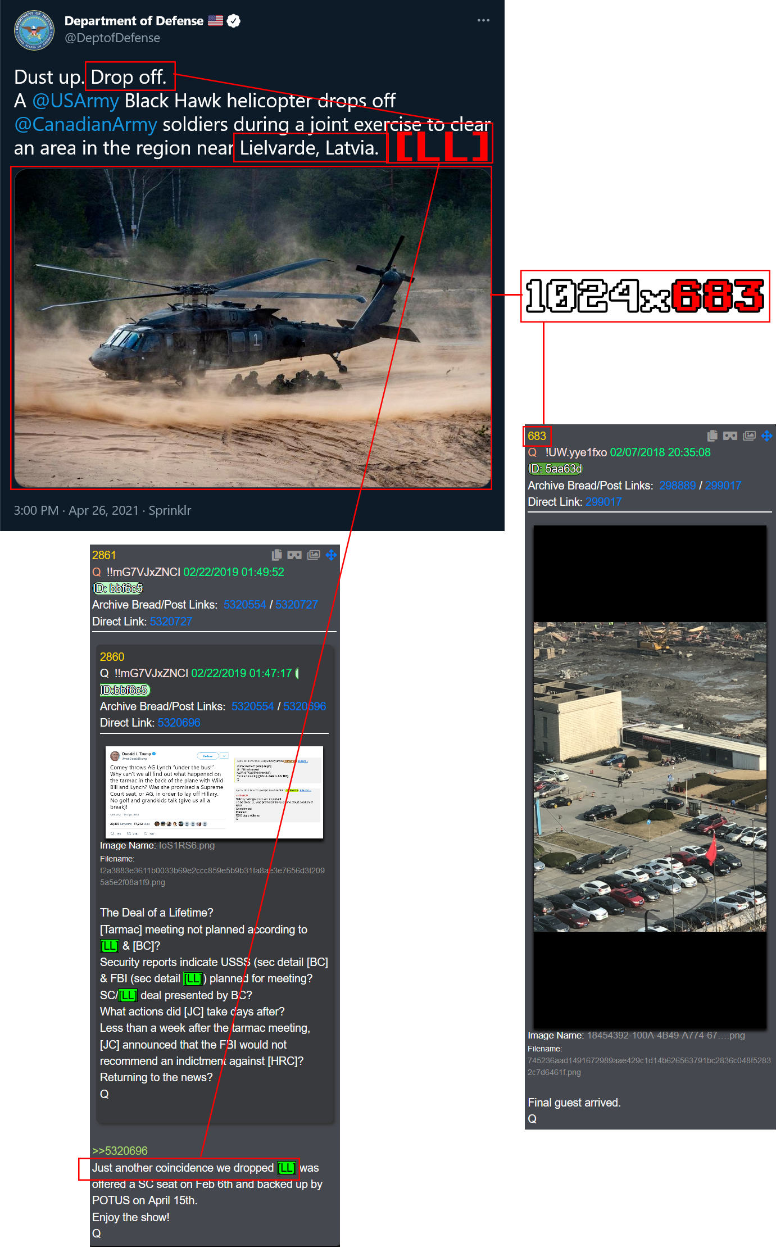776x1247 pixels.
Task: Click the copy icon on post 2861
Action: (x=276, y=555)
